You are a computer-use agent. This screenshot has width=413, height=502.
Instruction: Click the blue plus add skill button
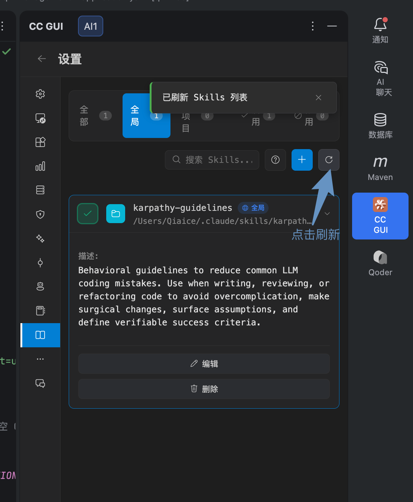pyautogui.click(x=302, y=160)
